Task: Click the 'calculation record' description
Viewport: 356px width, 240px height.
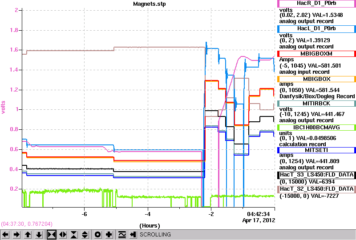Action: point(303,144)
